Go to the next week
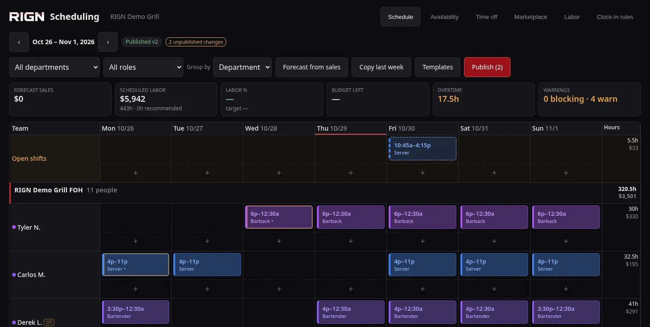This screenshot has width=650, height=327. [108, 42]
